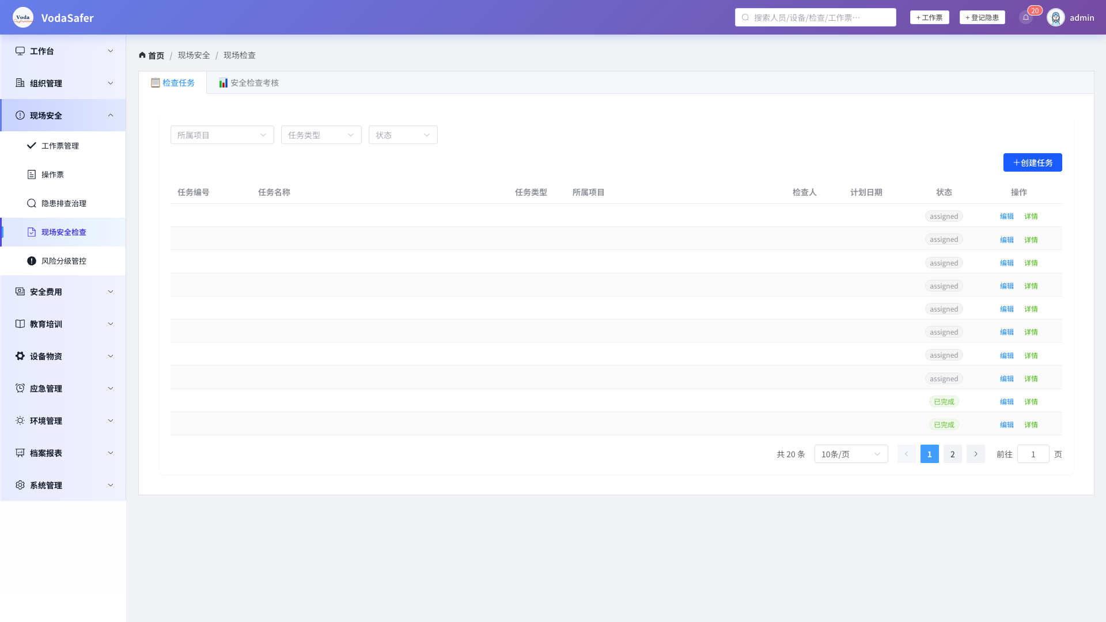Expand the 工作台 menu chevron
Screen dimensions: 1106x622
click(111, 51)
